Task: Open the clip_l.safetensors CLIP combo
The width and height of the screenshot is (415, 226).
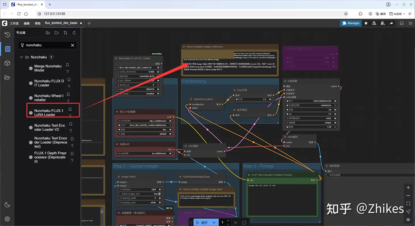Action: click(x=145, y=121)
